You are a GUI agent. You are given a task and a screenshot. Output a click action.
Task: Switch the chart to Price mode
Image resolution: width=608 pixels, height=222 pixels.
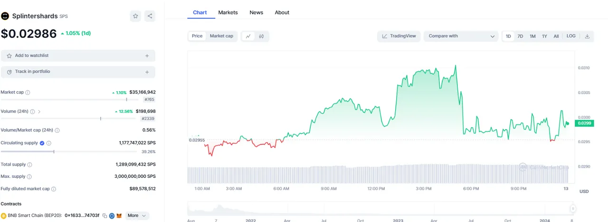click(197, 36)
